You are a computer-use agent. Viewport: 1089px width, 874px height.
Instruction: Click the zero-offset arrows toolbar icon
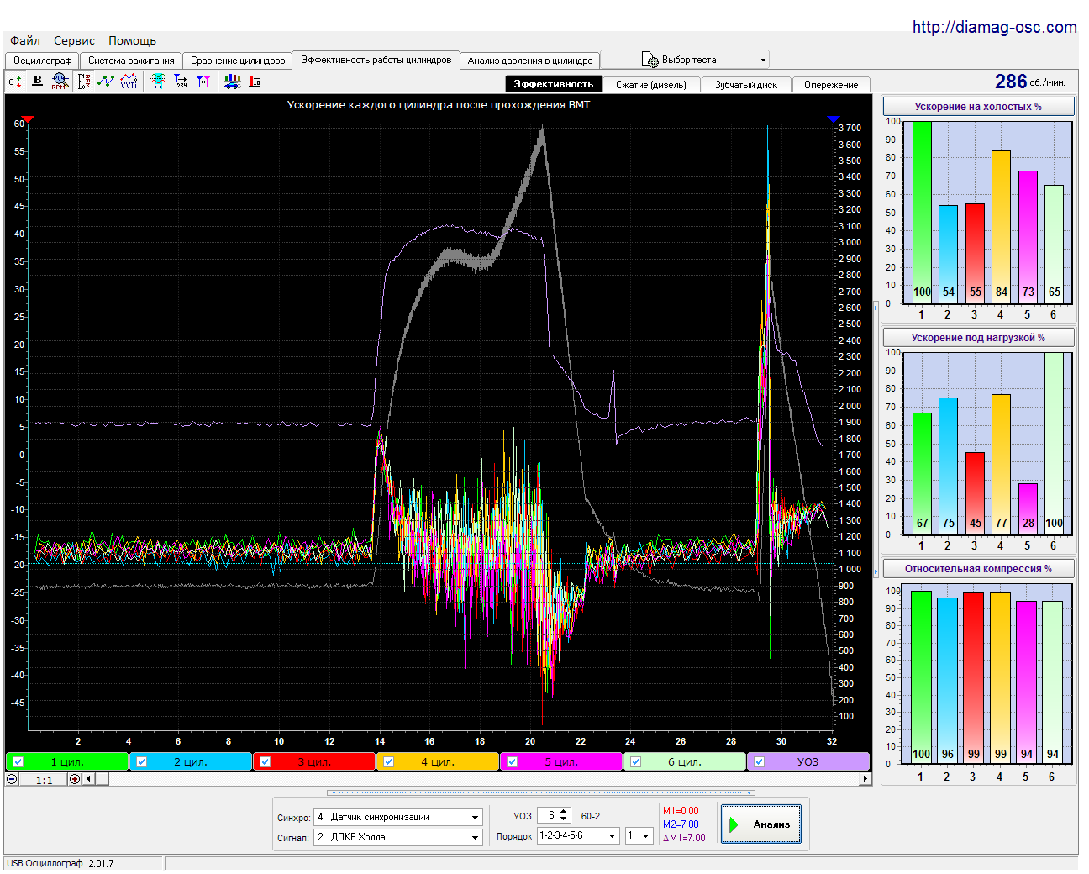[16, 82]
